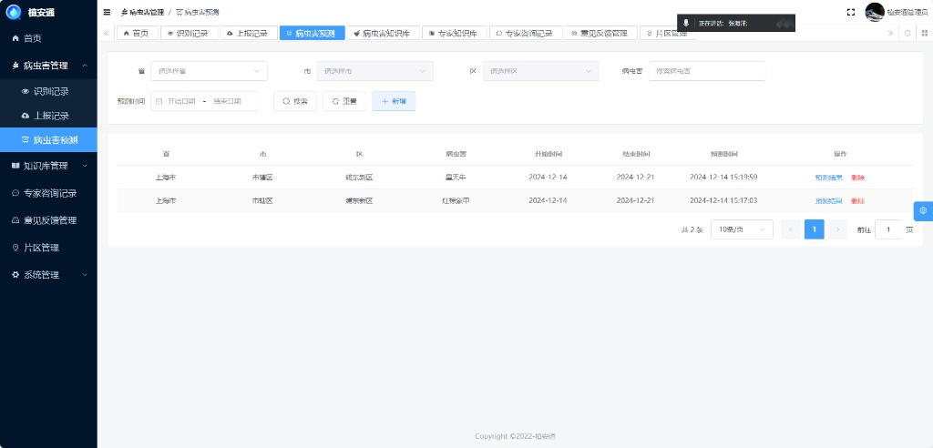Open tab options grid icon

coord(924,34)
